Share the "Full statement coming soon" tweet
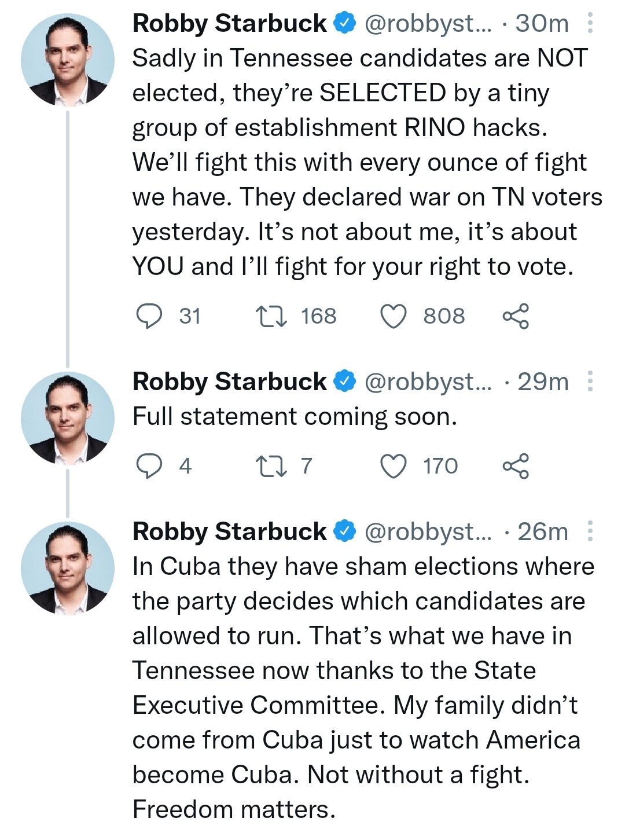The width and height of the screenshot is (625, 829). pyautogui.click(x=515, y=466)
